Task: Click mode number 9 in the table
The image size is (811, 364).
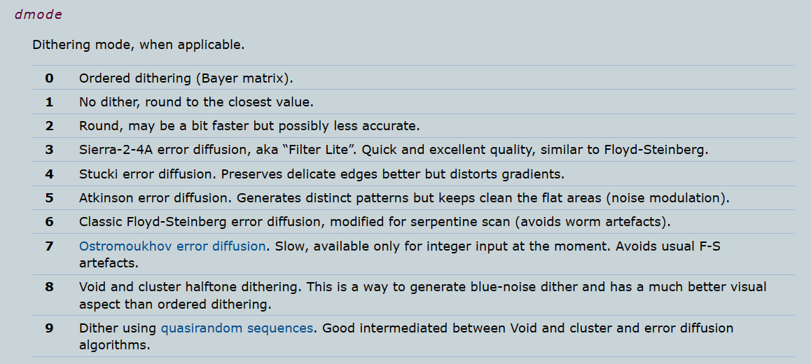Action: [49, 328]
